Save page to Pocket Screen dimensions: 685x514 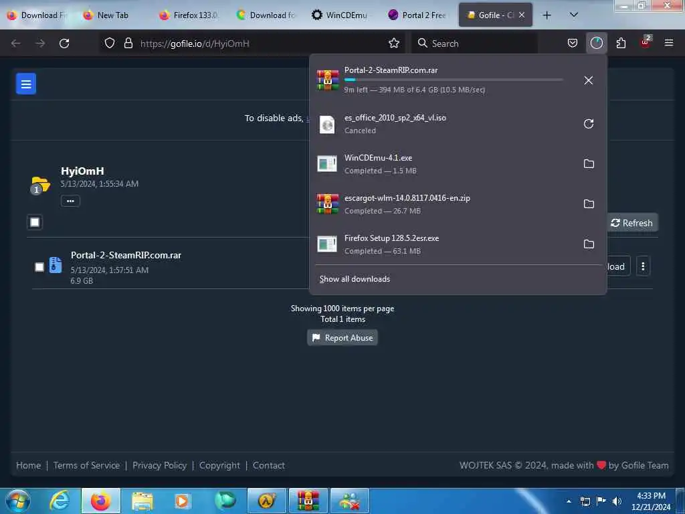point(573,43)
